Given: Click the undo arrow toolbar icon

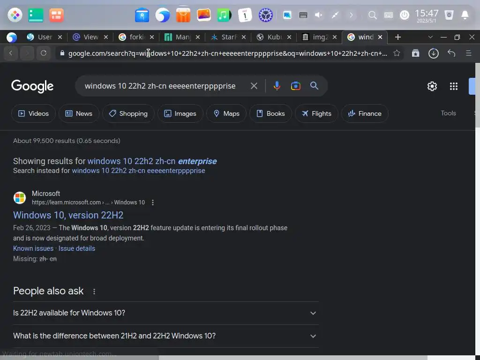Looking at the screenshot, I should [451, 53].
